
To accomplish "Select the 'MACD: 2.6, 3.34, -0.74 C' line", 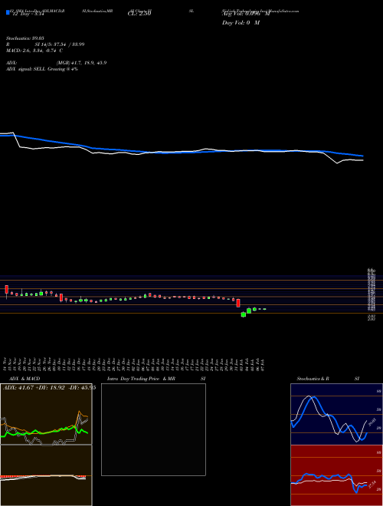I will point(34,51).
